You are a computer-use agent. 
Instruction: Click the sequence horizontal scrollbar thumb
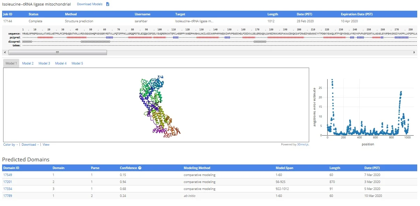58,52
